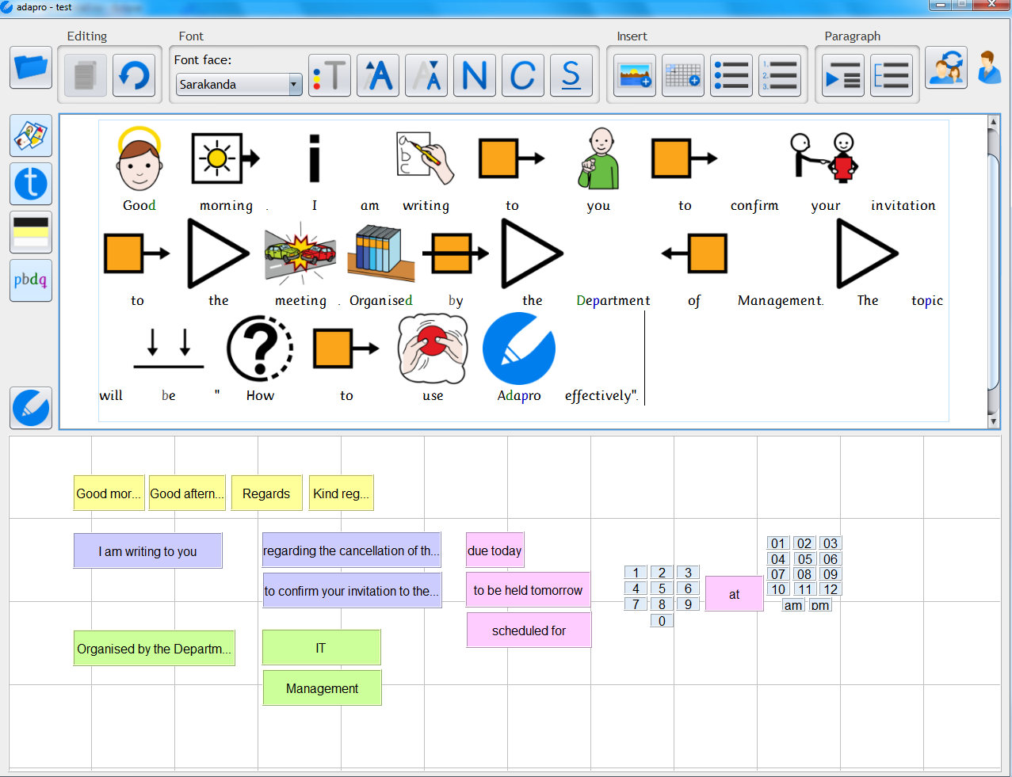Click Organised by the Department phrase button
The image size is (1012, 777).
click(x=155, y=649)
